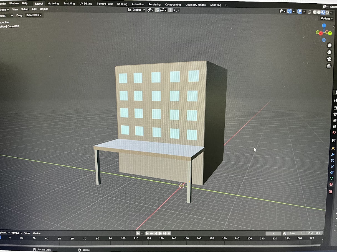337x252 pixels.
Task: Switch perspective/orthographic with the grid icon
Action: pos(329,66)
